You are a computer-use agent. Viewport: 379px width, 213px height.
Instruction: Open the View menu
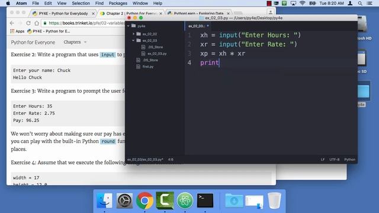pyautogui.click(x=62, y=3)
